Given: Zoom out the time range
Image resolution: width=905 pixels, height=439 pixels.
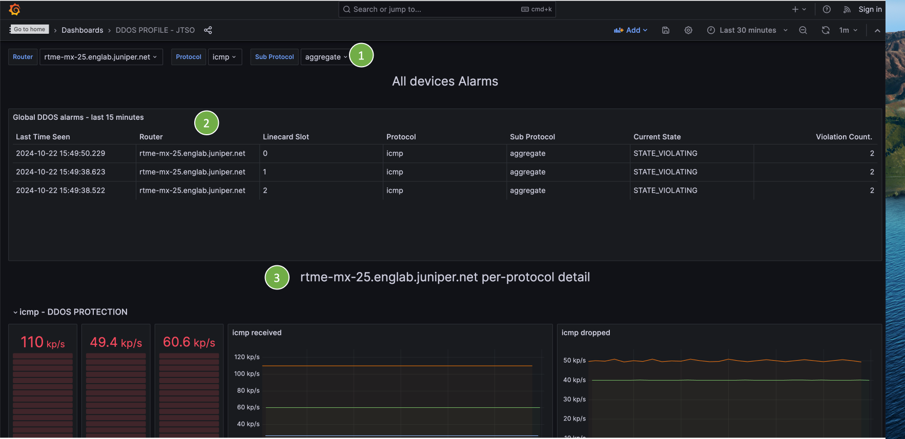Looking at the screenshot, I should pos(803,30).
